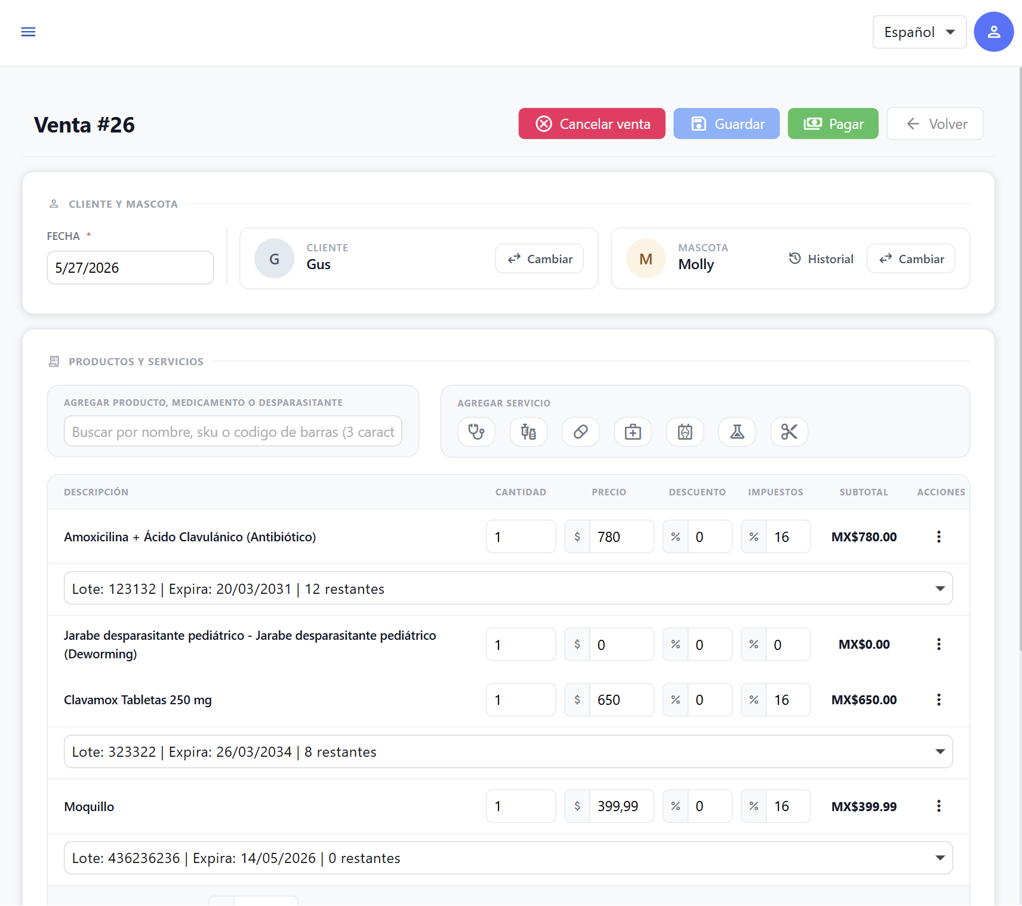Add a consultation with the stethoscope icon
Viewport: 1022px width, 906px height.
(476, 432)
